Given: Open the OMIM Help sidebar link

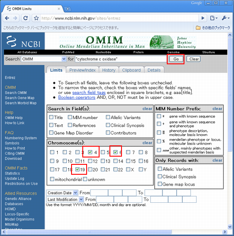Looking at the screenshot, I should pyautogui.click(x=14, y=118).
